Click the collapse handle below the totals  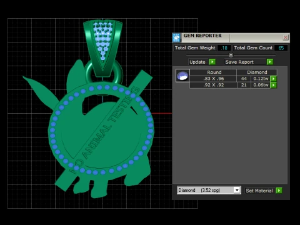point(231,55)
